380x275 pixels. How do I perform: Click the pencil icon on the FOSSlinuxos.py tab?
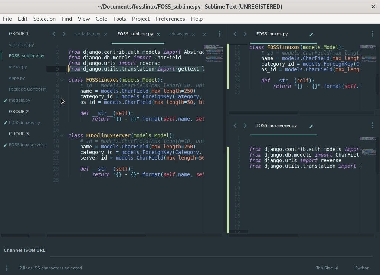[311, 34]
